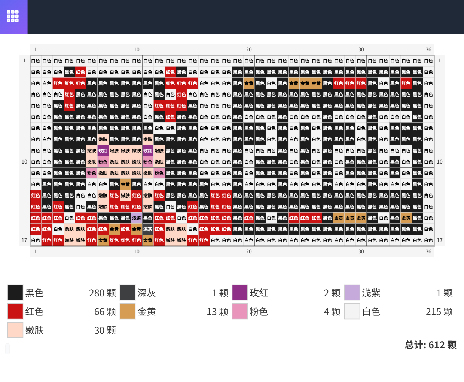Click row number 10 on right ruler
Screen dimensions: 464x382
coord(440,162)
